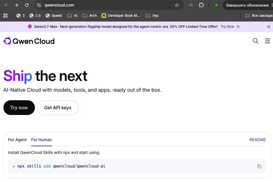The width and height of the screenshot is (273, 182).
Task: Open the Chrome profile avatar R
Action: tap(216, 5)
